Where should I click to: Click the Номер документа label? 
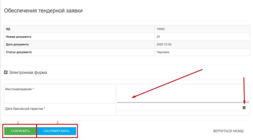(x=19, y=37)
